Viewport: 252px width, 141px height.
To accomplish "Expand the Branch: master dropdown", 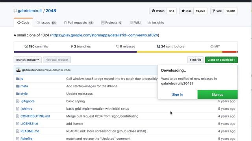I will tap(28, 60).
